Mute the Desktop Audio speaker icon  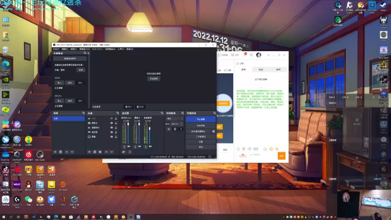pyautogui.click(x=151, y=146)
